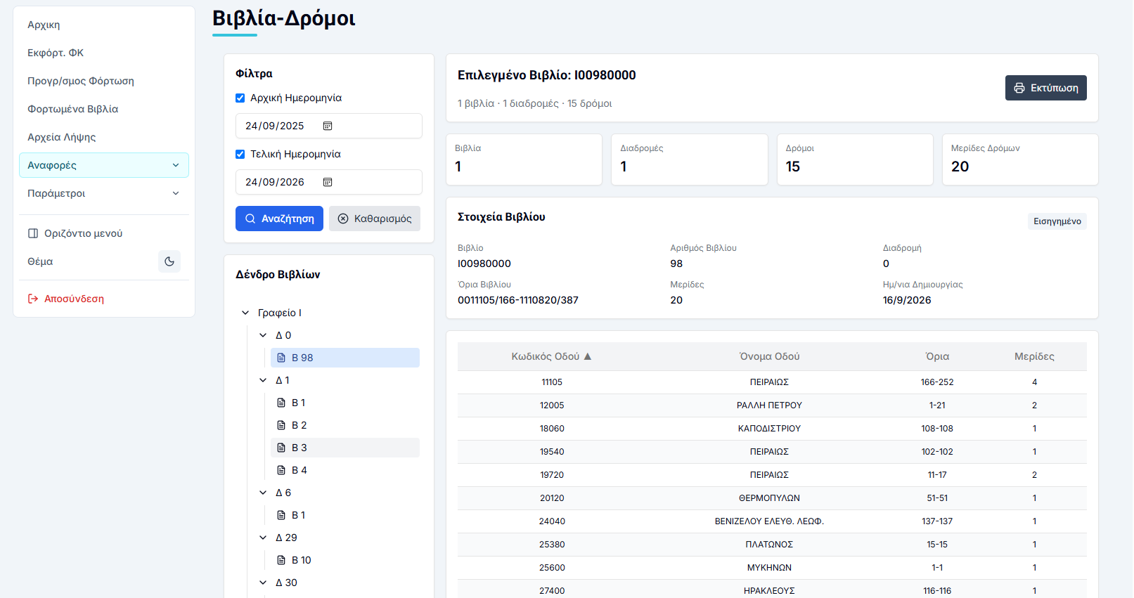Click the end date input 24/09/2026
This screenshot has width=1134, height=598.
[329, 182]
